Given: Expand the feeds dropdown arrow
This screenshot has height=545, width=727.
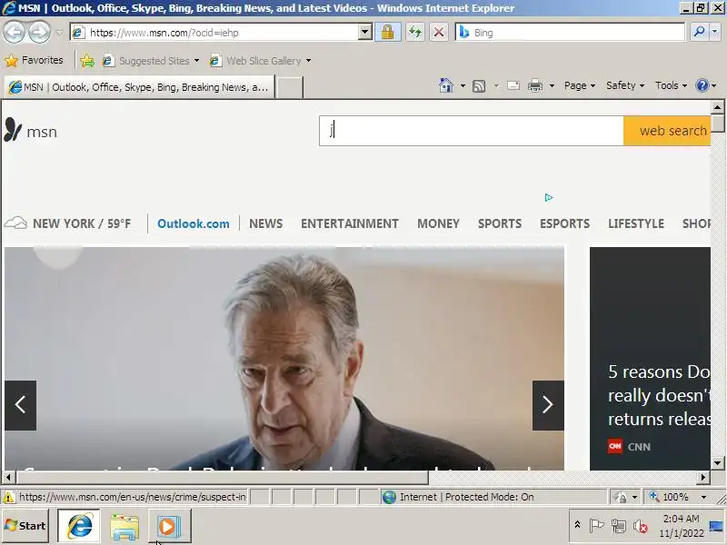Looking at the screenshot, I should coord(496,85).
